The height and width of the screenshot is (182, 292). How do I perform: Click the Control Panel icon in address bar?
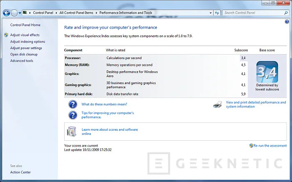pyautogui.click(x=25, y=12)
